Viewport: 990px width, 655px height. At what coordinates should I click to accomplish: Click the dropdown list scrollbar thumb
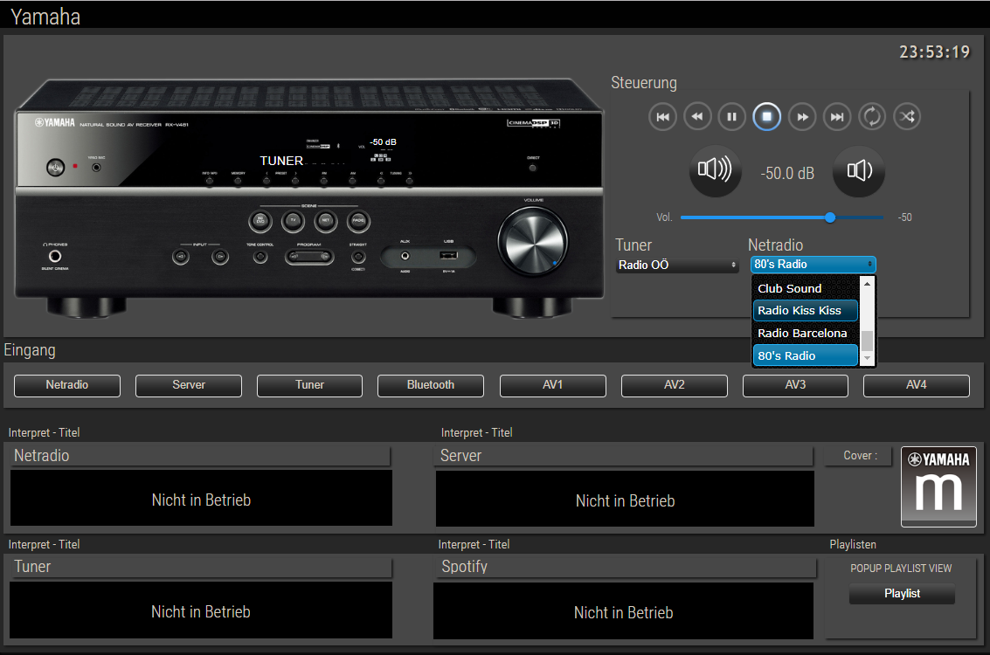(867, 341)
